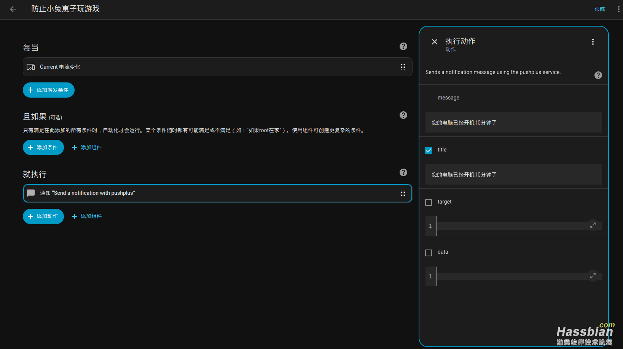Open help for the 每当 trigger section
Screen dimensions: 623x349
(403, 46)
